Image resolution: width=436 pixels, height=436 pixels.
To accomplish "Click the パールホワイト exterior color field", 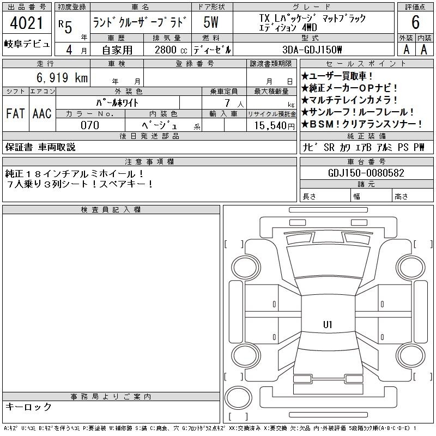I will tap(129, 102).
